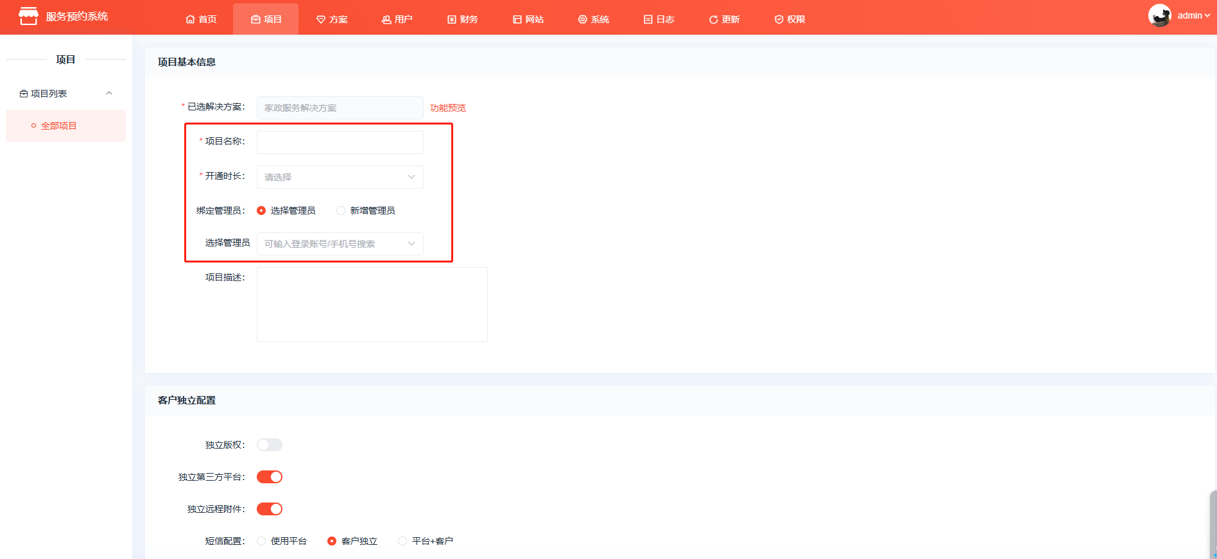Viewport: 1217px width, 559px height.
Task: Click the shield icon next to 权限
Action: point(779,19)
